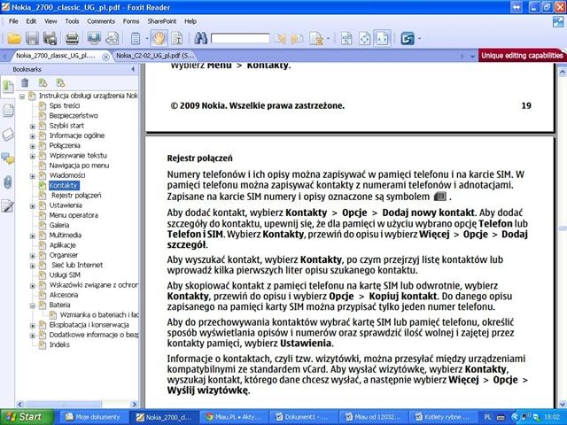Viewport: 567px width, 425px height.
Task: Click the page view mode icon
Action: point(136,38)
